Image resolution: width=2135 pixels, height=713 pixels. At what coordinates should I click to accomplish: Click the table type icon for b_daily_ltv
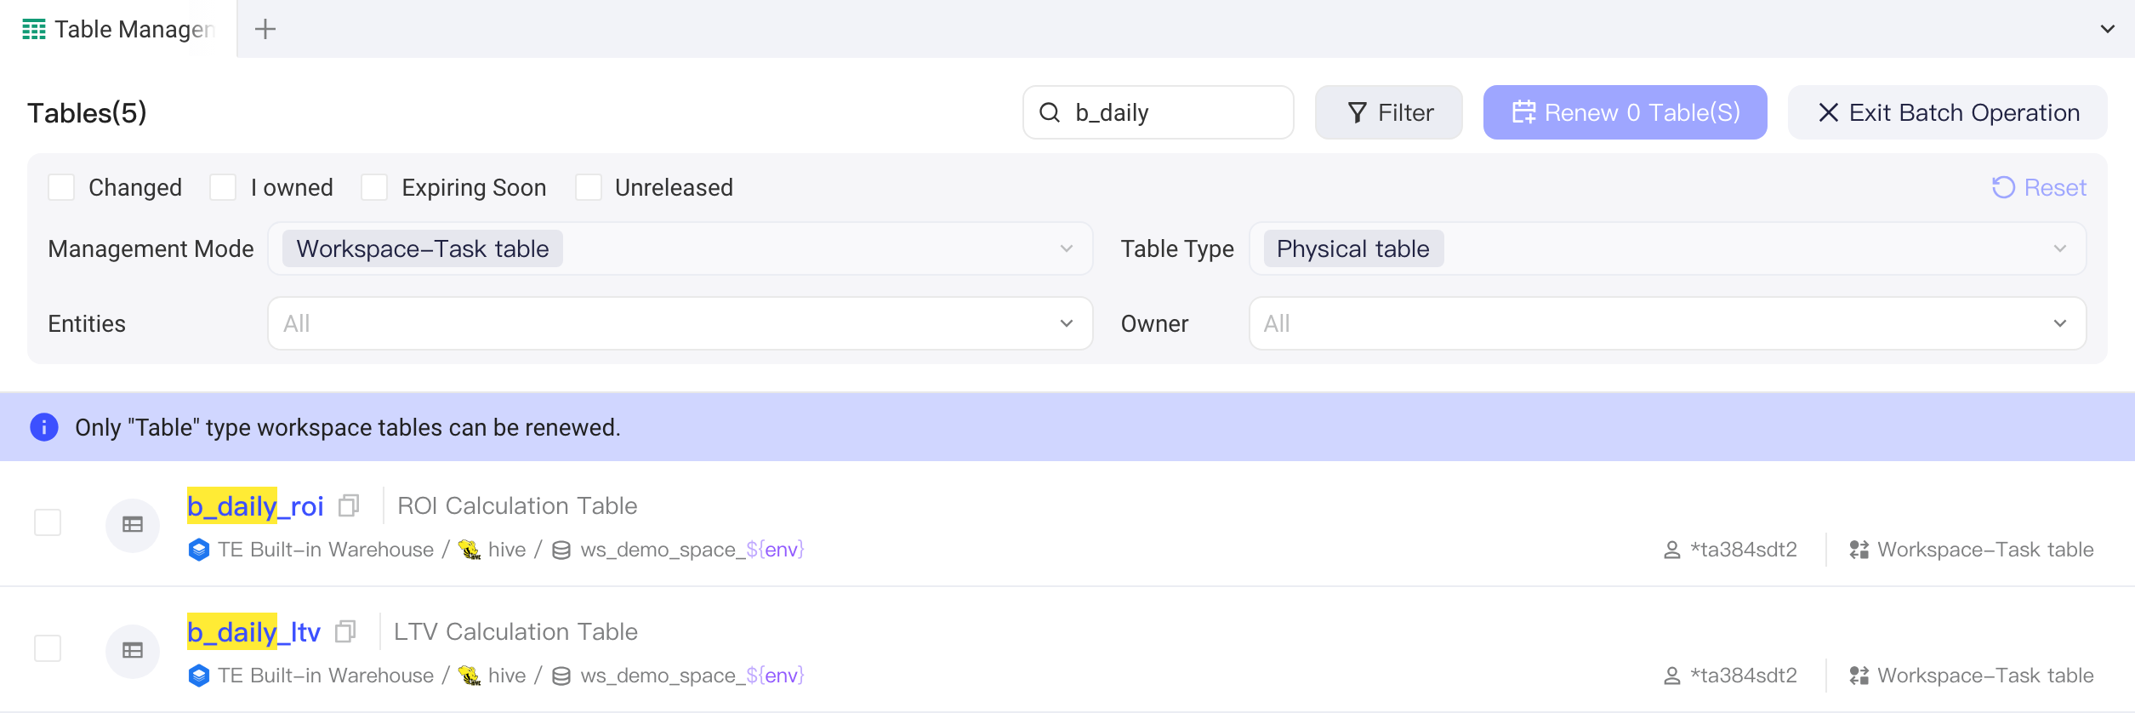click(133, 651)
